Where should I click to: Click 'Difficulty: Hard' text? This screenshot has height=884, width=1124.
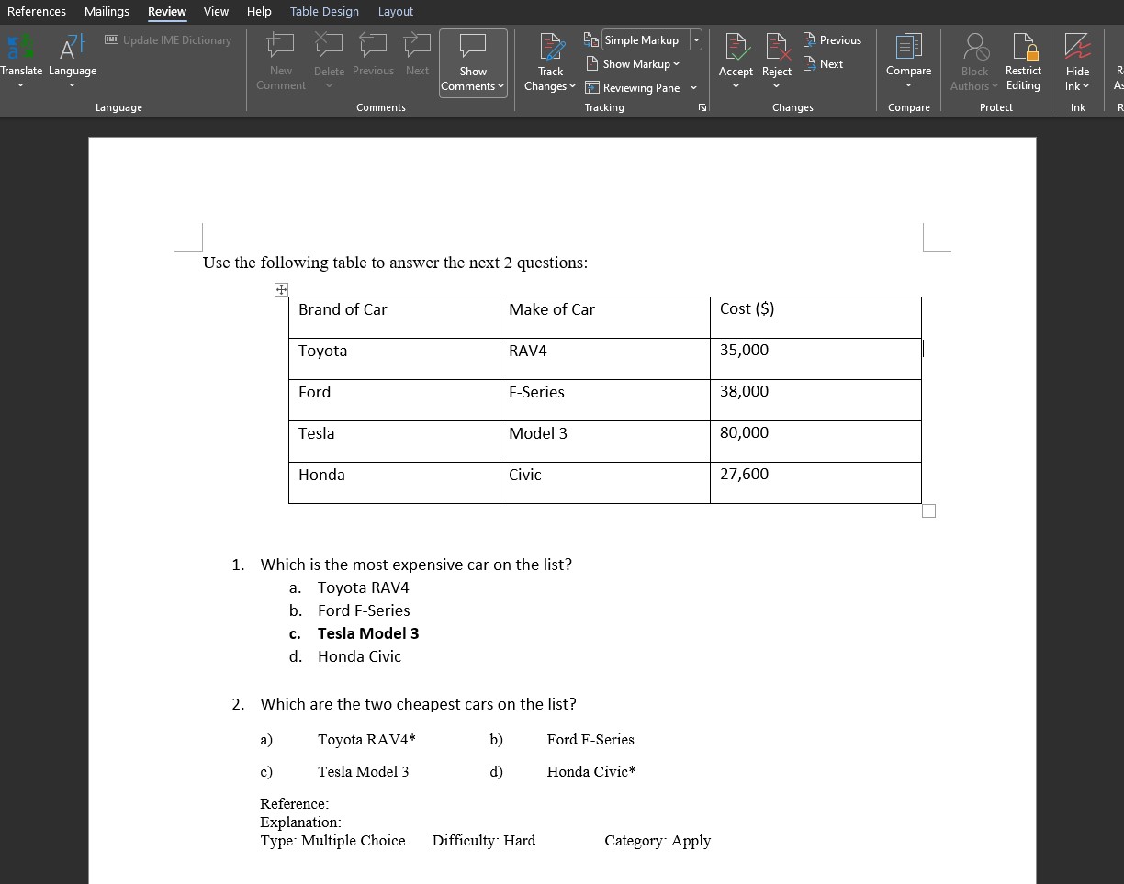484,841
